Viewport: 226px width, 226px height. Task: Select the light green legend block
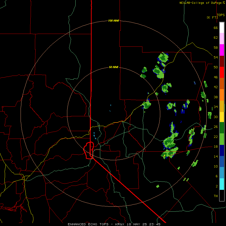point(222,139)
